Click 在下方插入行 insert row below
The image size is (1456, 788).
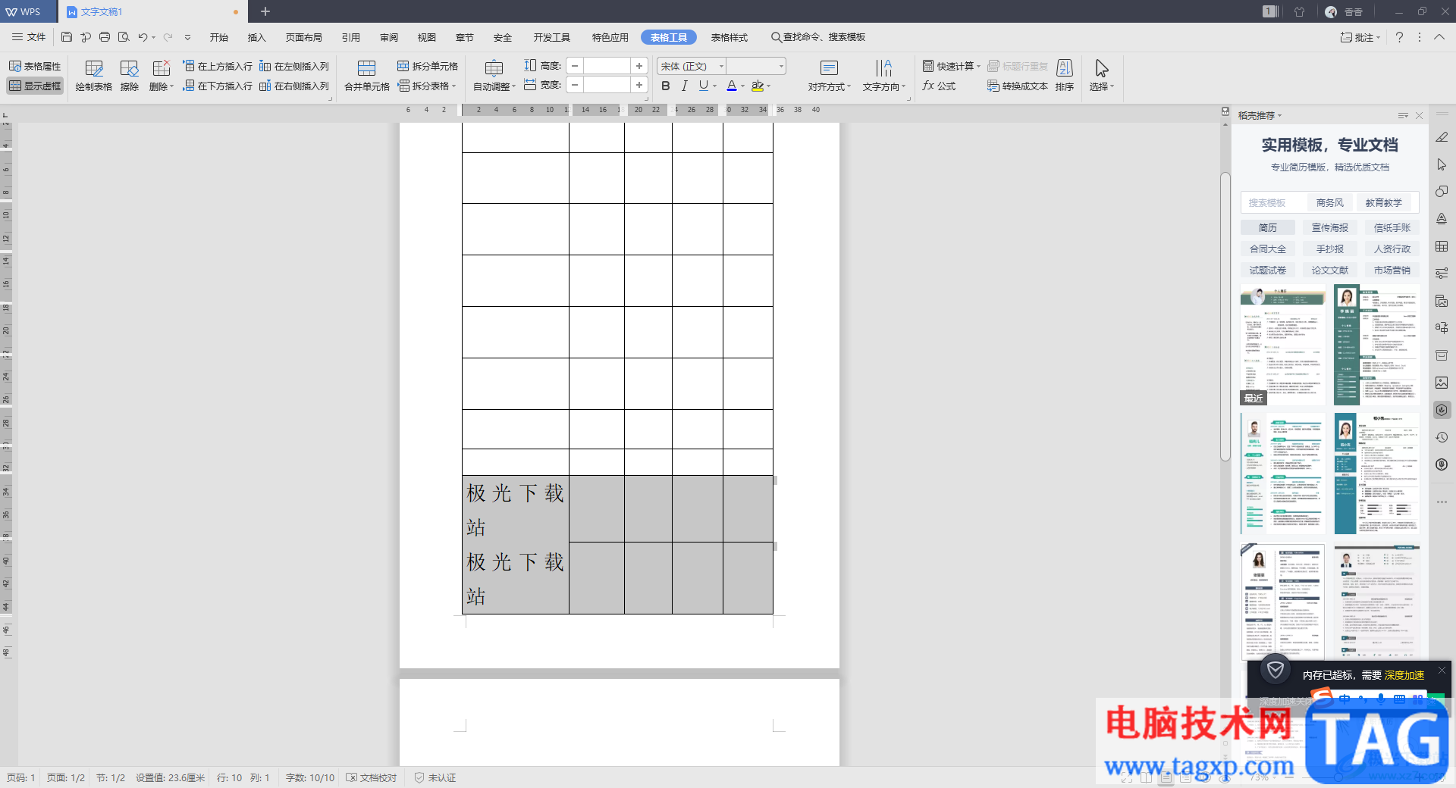pyautogui.click(x=218, y=86)
